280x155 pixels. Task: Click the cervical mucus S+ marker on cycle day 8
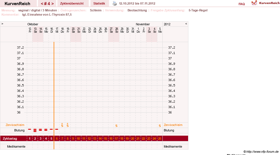click(x=67, y=125)
